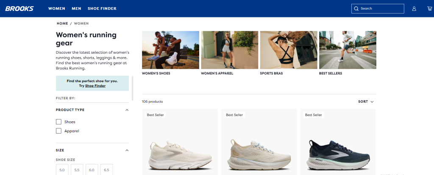Check the Apparel product type checkbox
This screenshot has width=434, height=175.
click(x=58, y=131)
